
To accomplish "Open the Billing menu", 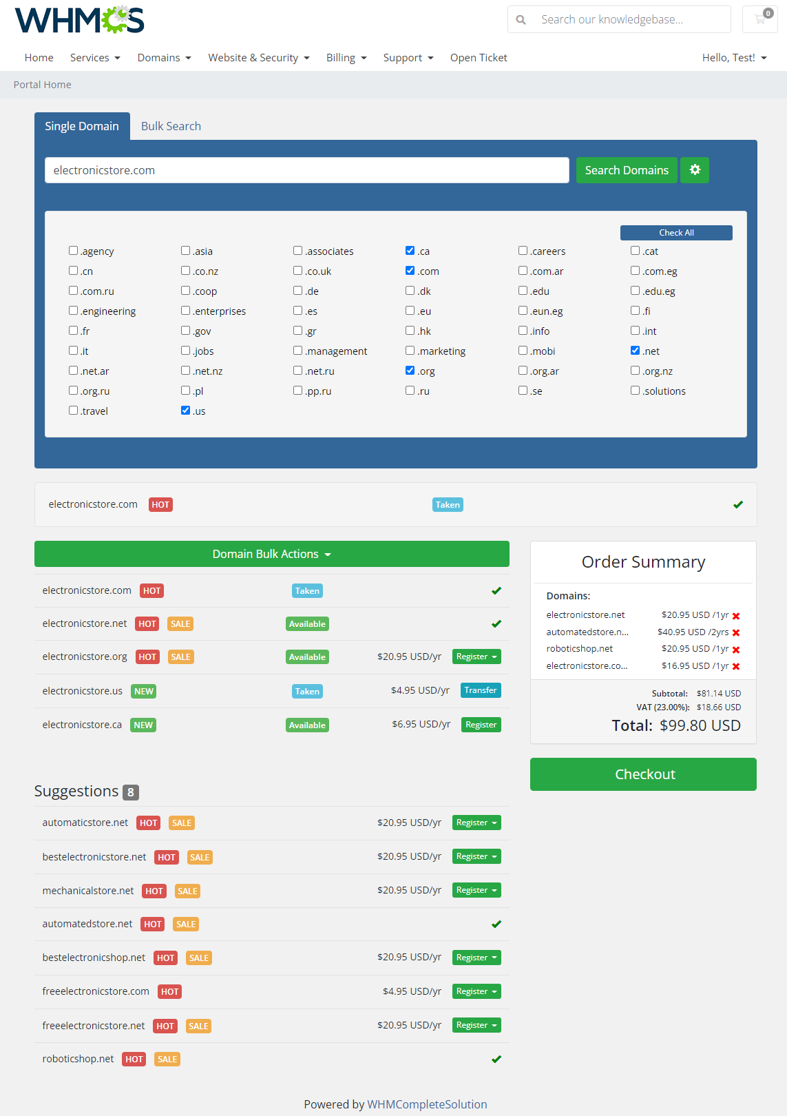I will click(x=346, y=58).
